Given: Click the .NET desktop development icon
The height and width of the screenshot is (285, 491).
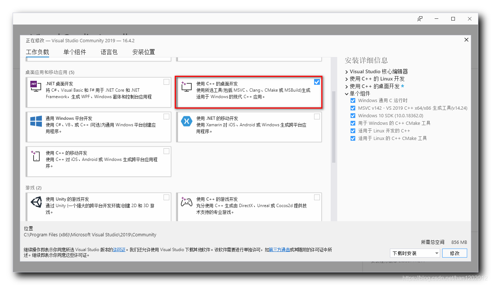Looking at the screenshot, I should (36, 86).
